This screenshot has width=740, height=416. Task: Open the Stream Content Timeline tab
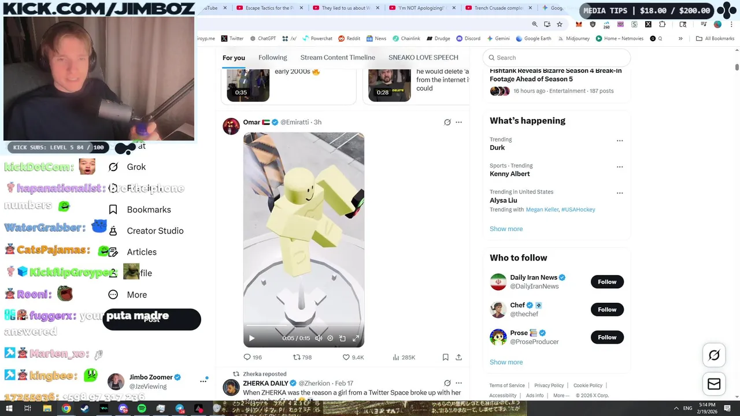click(x=338, y=57)
